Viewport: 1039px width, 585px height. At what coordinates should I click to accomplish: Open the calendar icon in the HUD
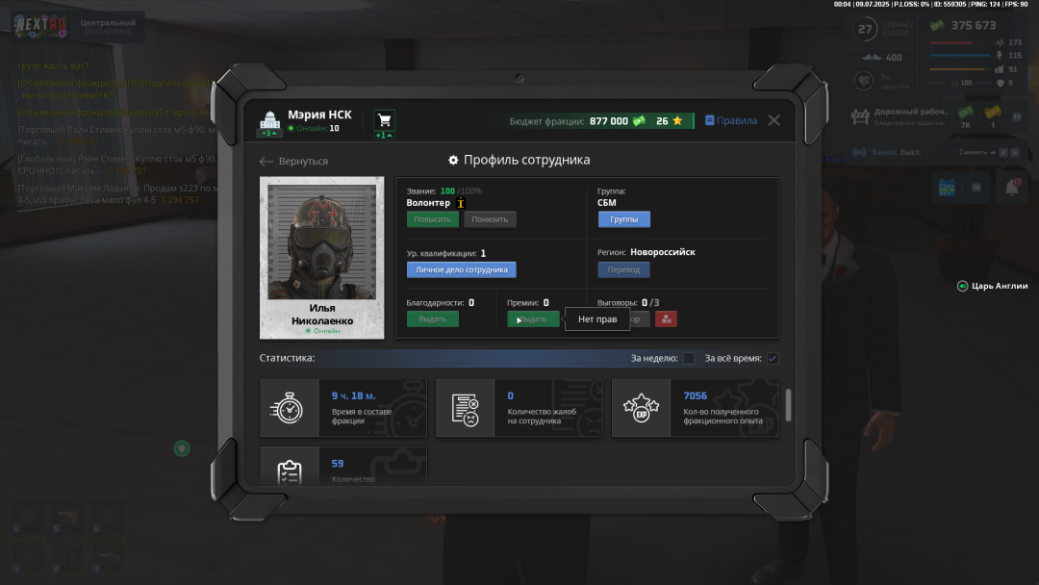[x=947, y=188]
